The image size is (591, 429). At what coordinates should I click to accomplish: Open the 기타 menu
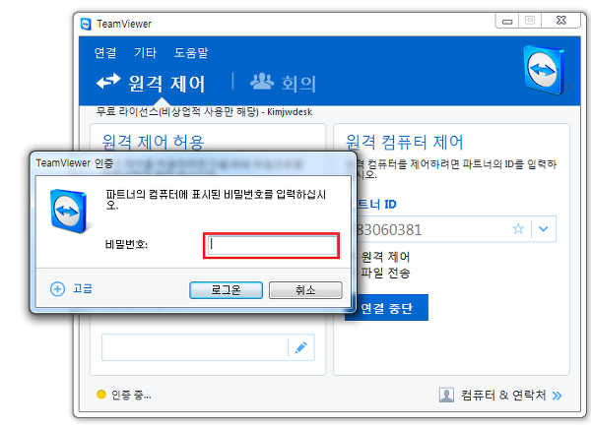(x=145, y=53)
